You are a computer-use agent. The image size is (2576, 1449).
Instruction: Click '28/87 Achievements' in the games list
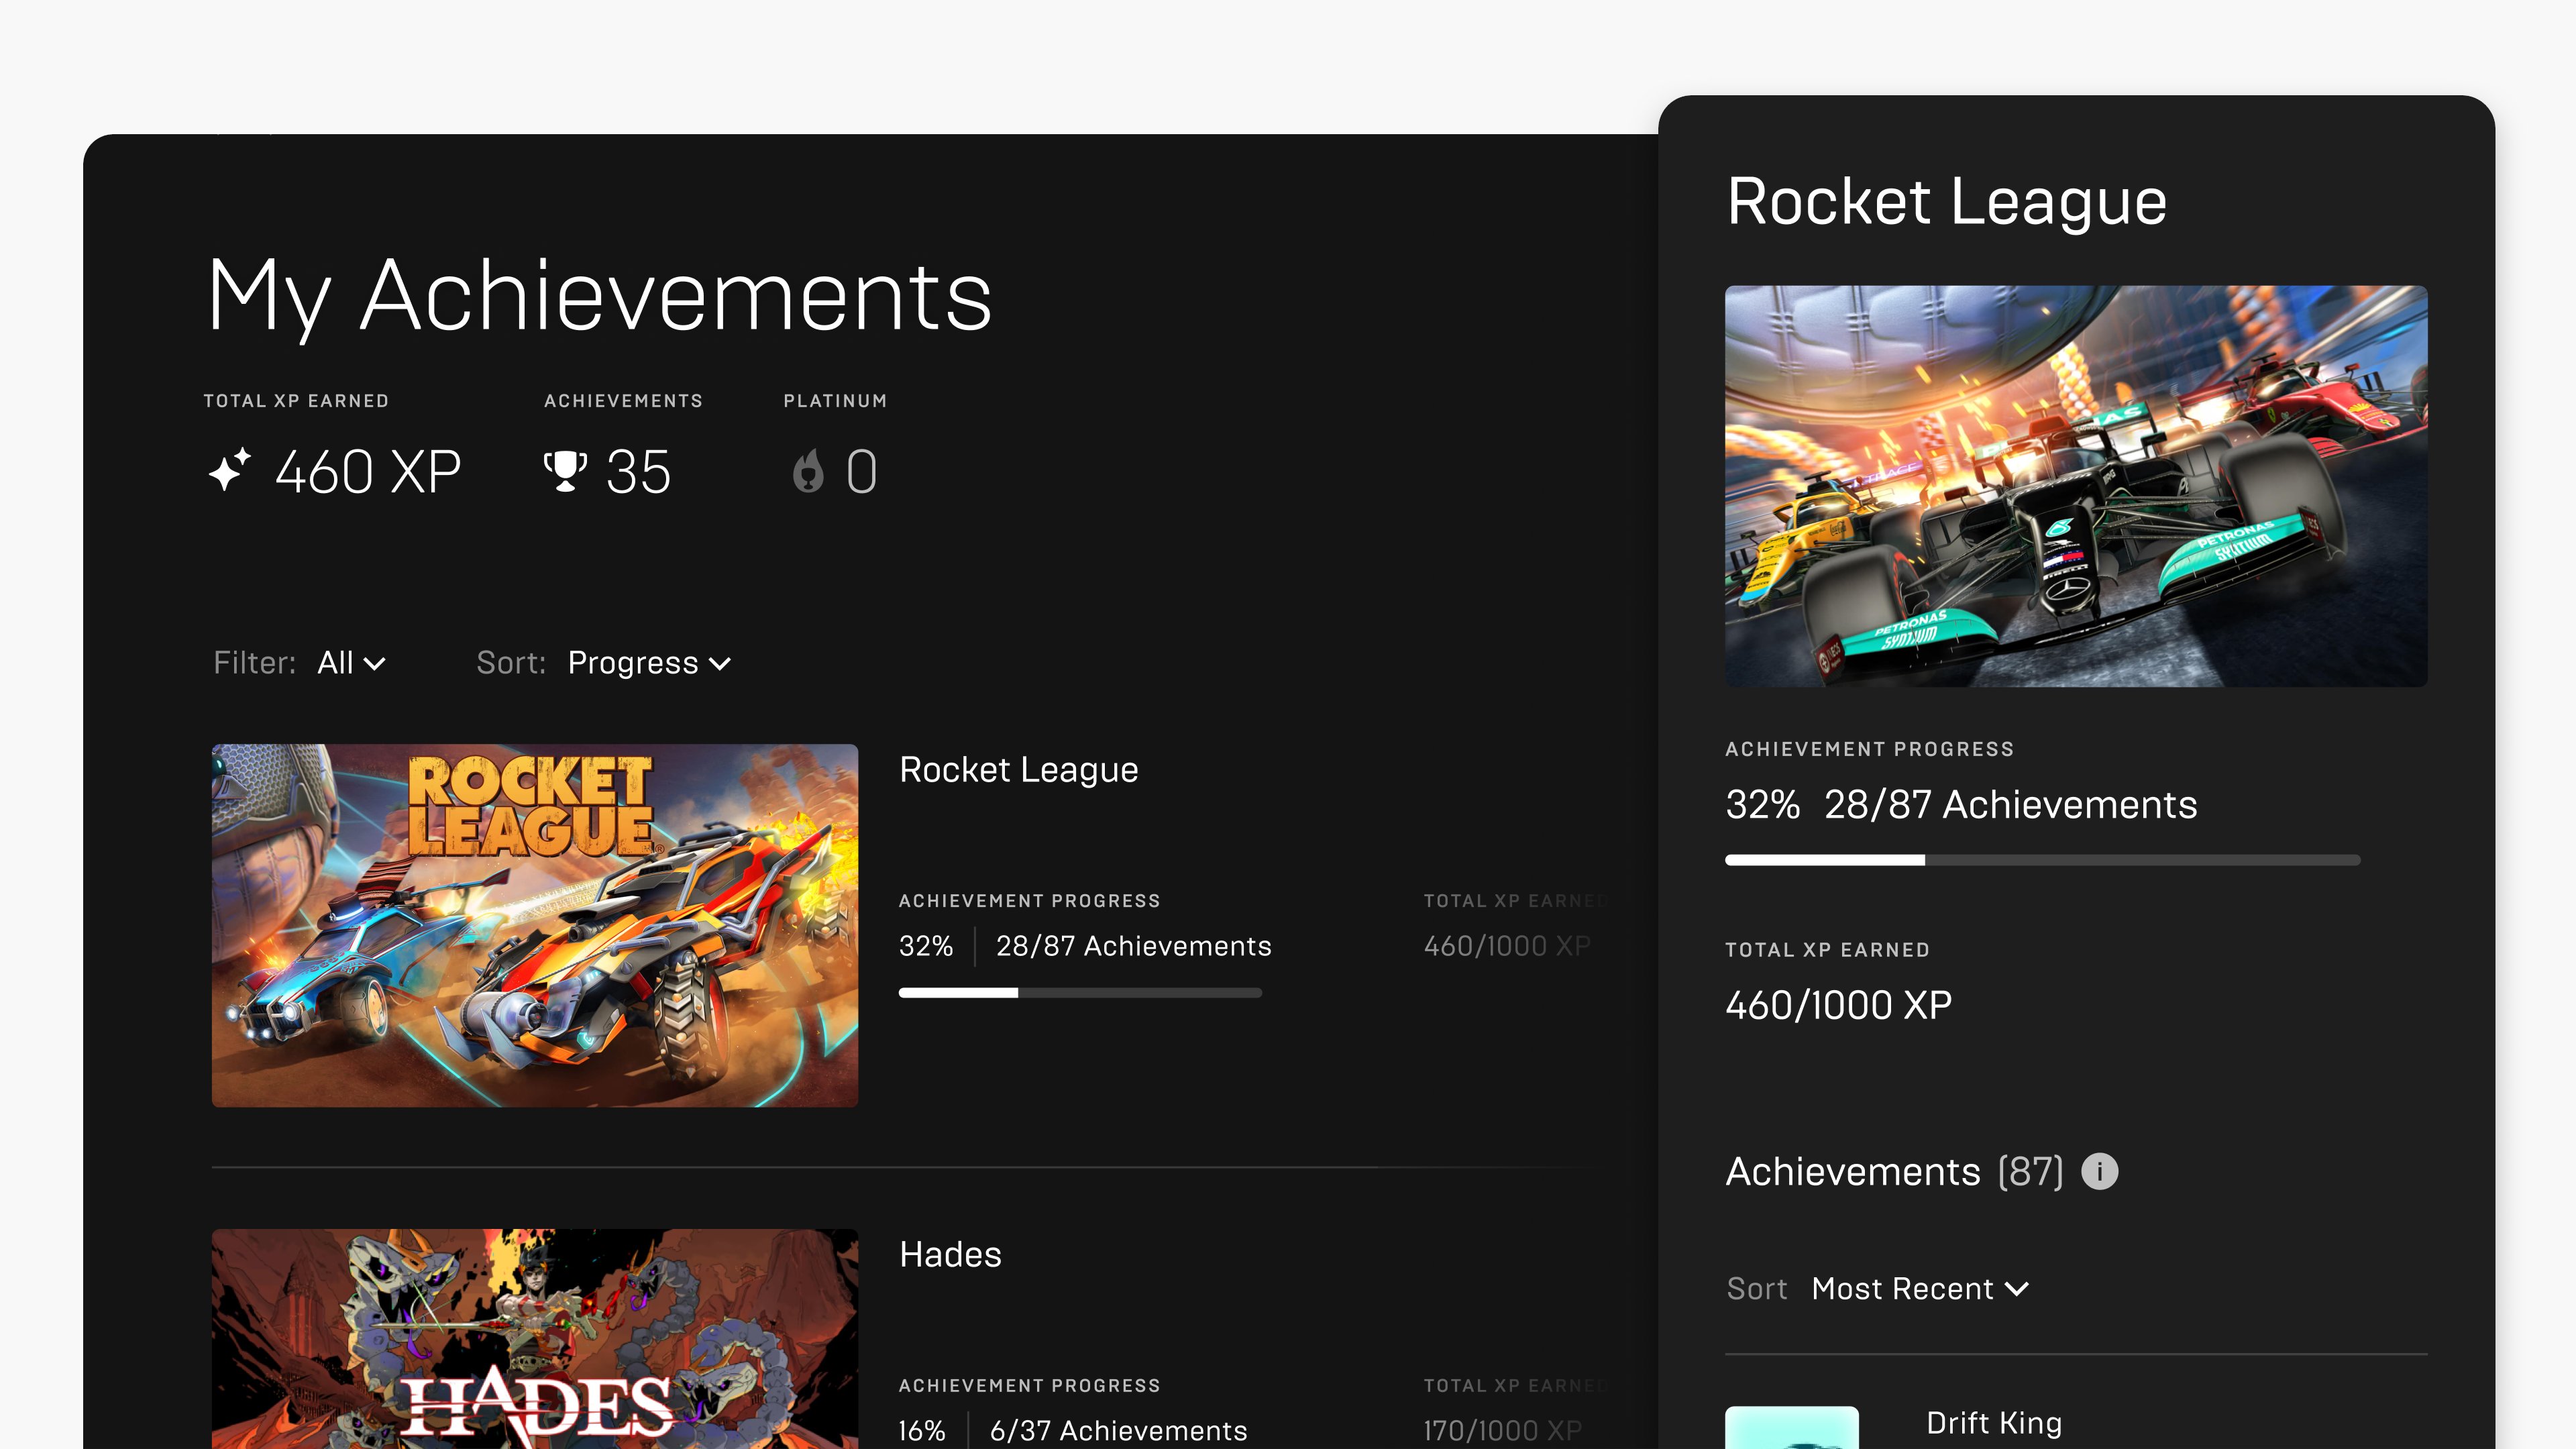click(1133, 946)
